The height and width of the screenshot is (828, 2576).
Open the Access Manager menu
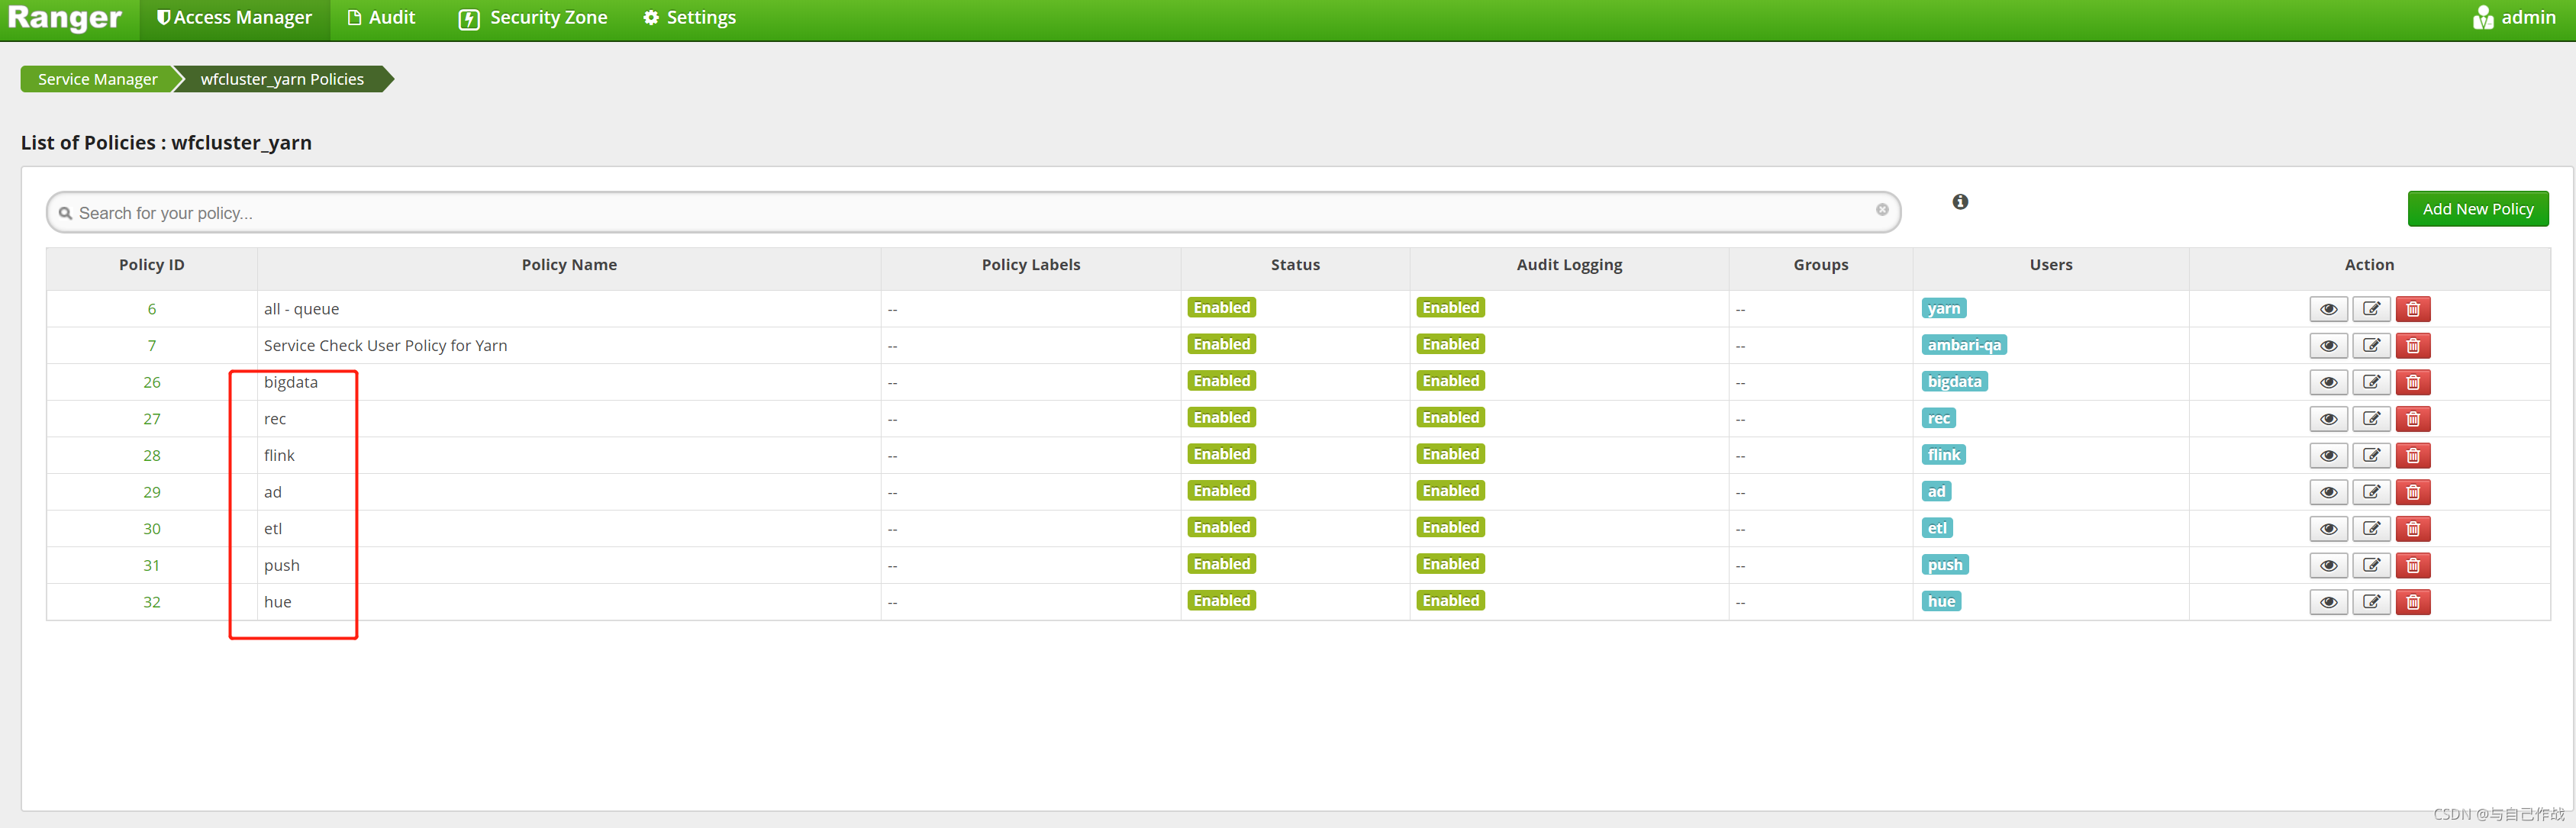tap(234, 18)
